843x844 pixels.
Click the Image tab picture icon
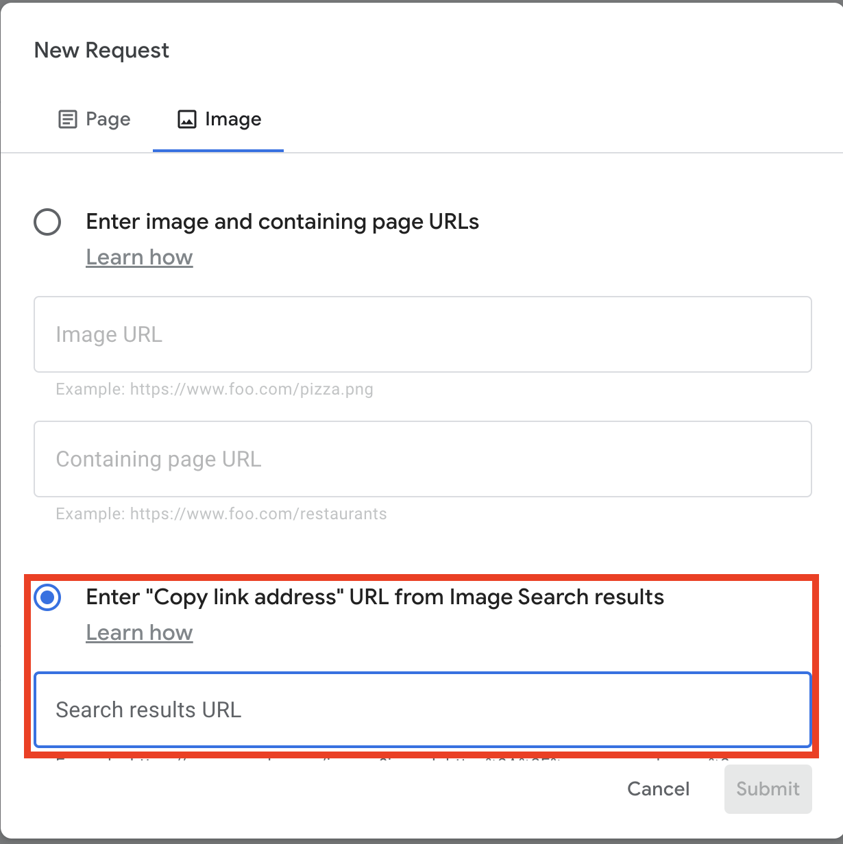186,119
